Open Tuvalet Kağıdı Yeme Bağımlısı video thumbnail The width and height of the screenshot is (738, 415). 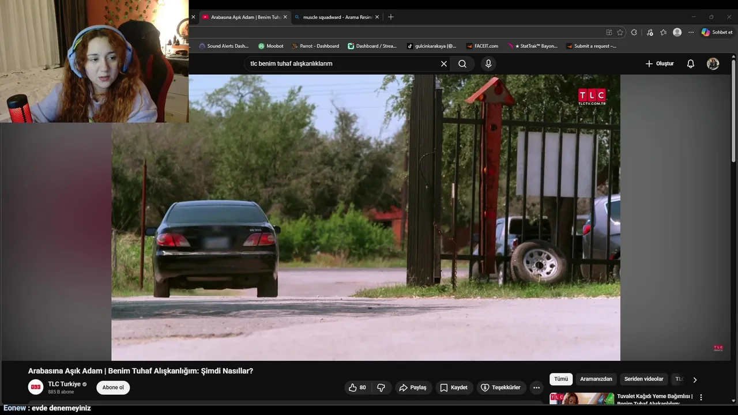[582, 398]
